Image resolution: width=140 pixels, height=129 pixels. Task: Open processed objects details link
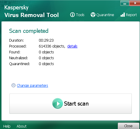click(x=72, y=46)
